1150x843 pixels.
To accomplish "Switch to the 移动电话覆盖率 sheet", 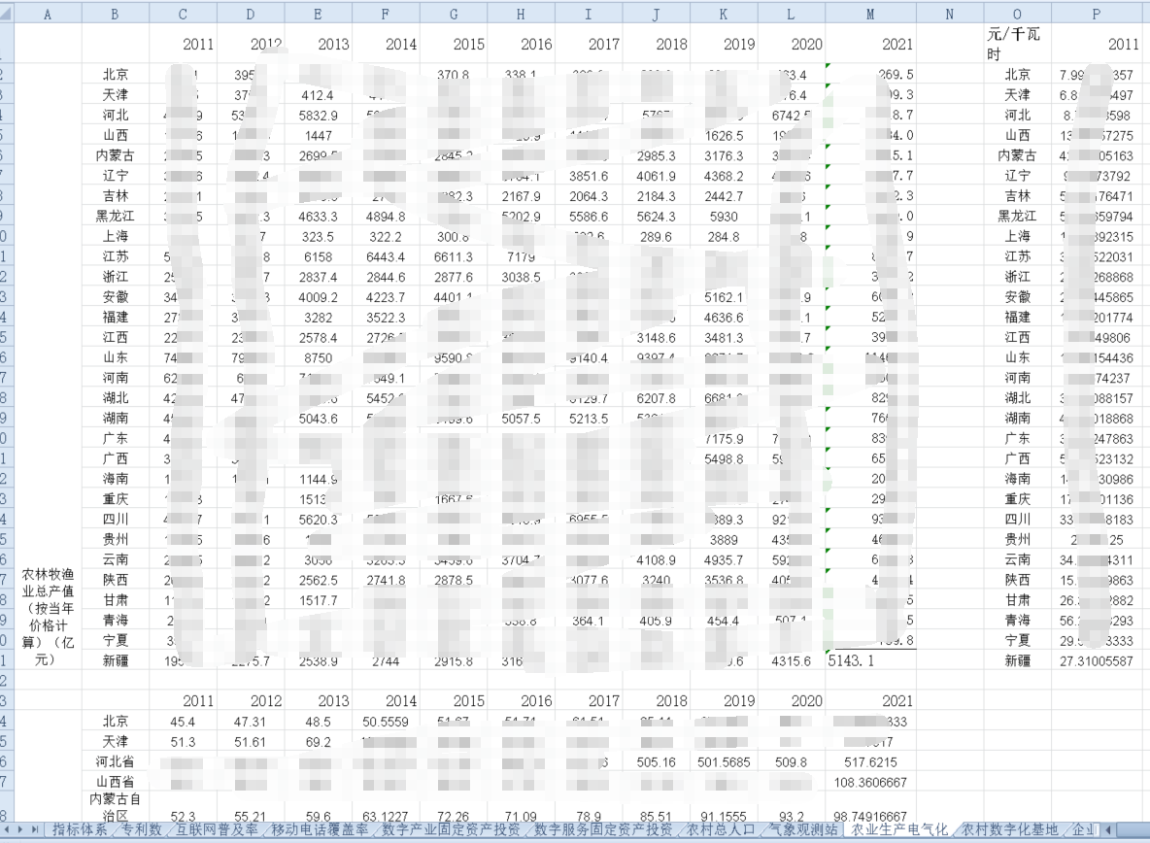I will pos(319,829).
